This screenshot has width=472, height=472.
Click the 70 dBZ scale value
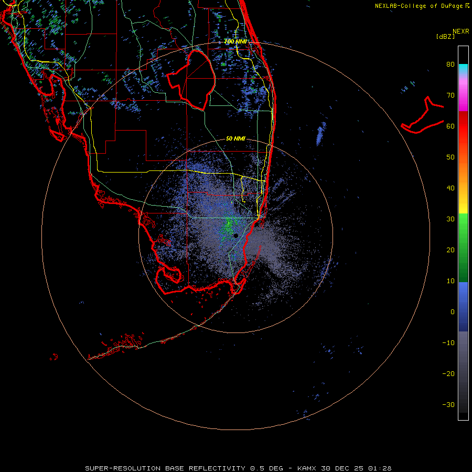450,95
